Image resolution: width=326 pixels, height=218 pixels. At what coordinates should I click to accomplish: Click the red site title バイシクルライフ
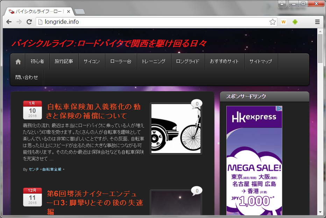tap(109, 43)
